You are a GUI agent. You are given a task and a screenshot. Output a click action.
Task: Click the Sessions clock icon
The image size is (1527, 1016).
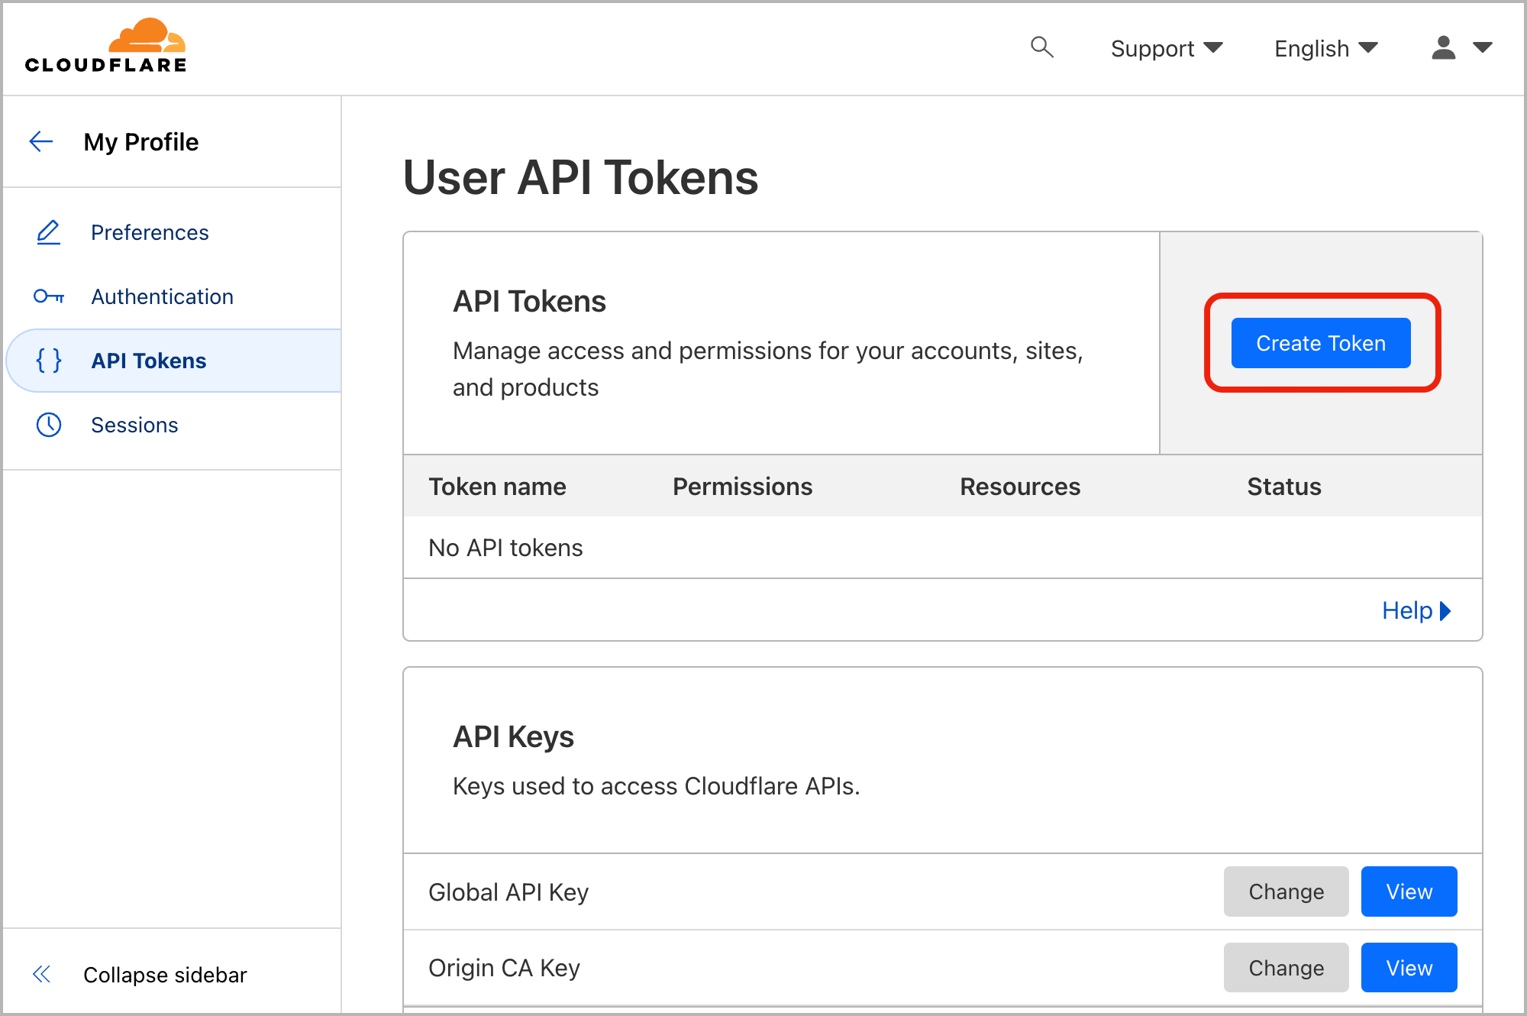click(49, 425)
